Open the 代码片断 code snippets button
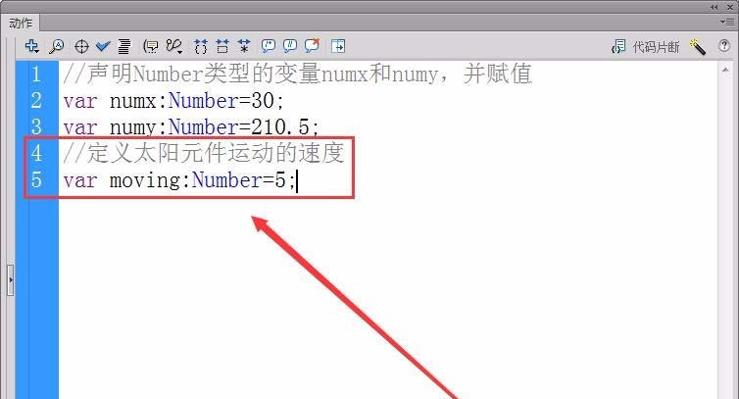The width and height of the screenshot is (739, 399). click(x=645, y=47)
